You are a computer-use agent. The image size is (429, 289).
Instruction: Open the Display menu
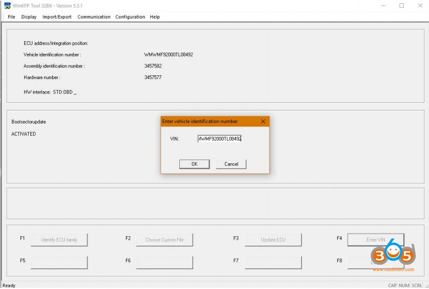click(29, 17)
